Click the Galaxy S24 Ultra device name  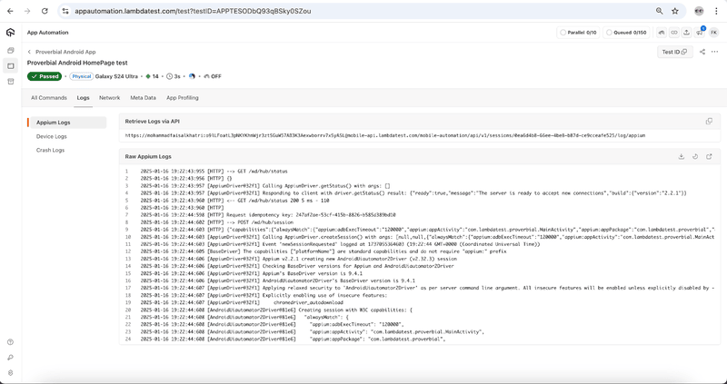click(x=116, y=76)
